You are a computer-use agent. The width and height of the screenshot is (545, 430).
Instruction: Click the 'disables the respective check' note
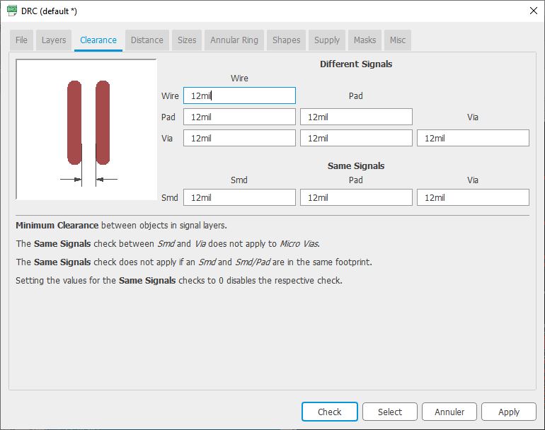179,280
